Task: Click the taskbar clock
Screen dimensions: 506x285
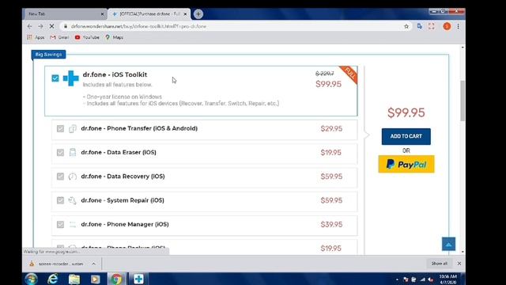Action: coord(447,279)
